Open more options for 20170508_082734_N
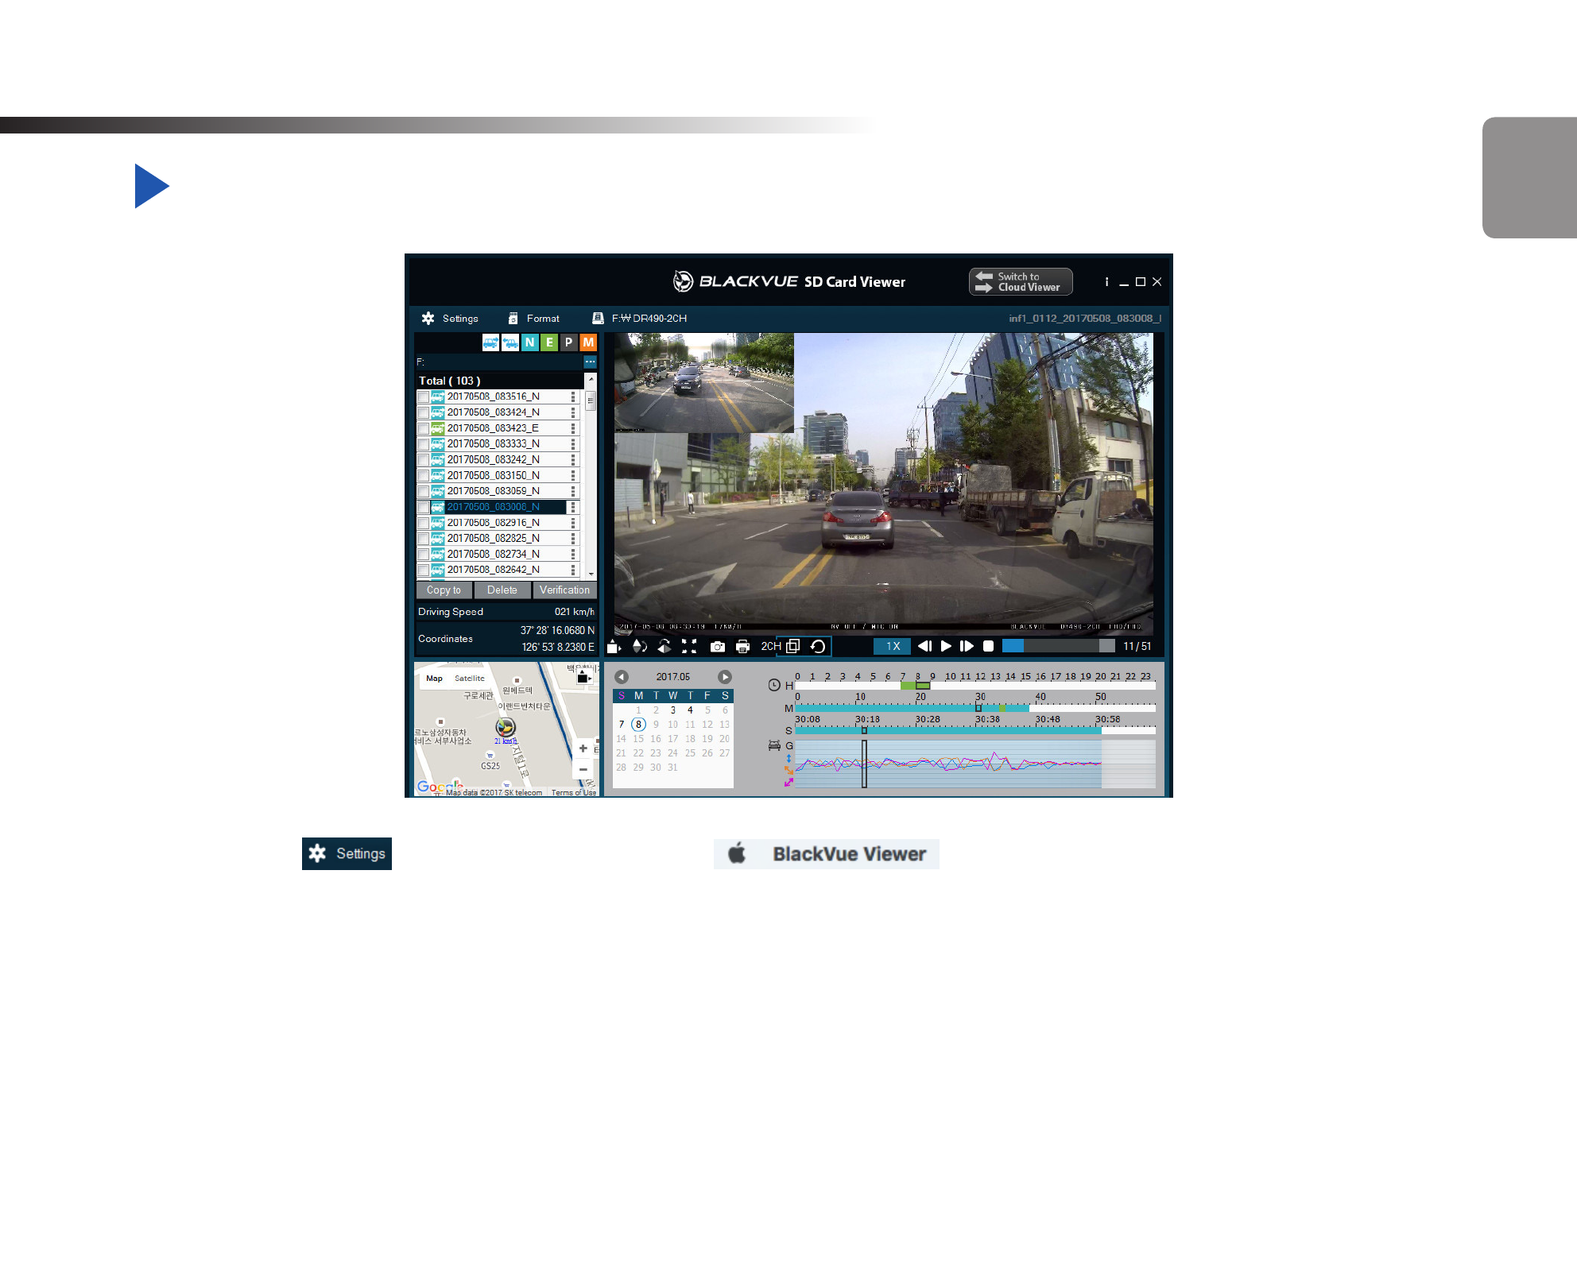The image size is (1577, 1261). [573, 554]
